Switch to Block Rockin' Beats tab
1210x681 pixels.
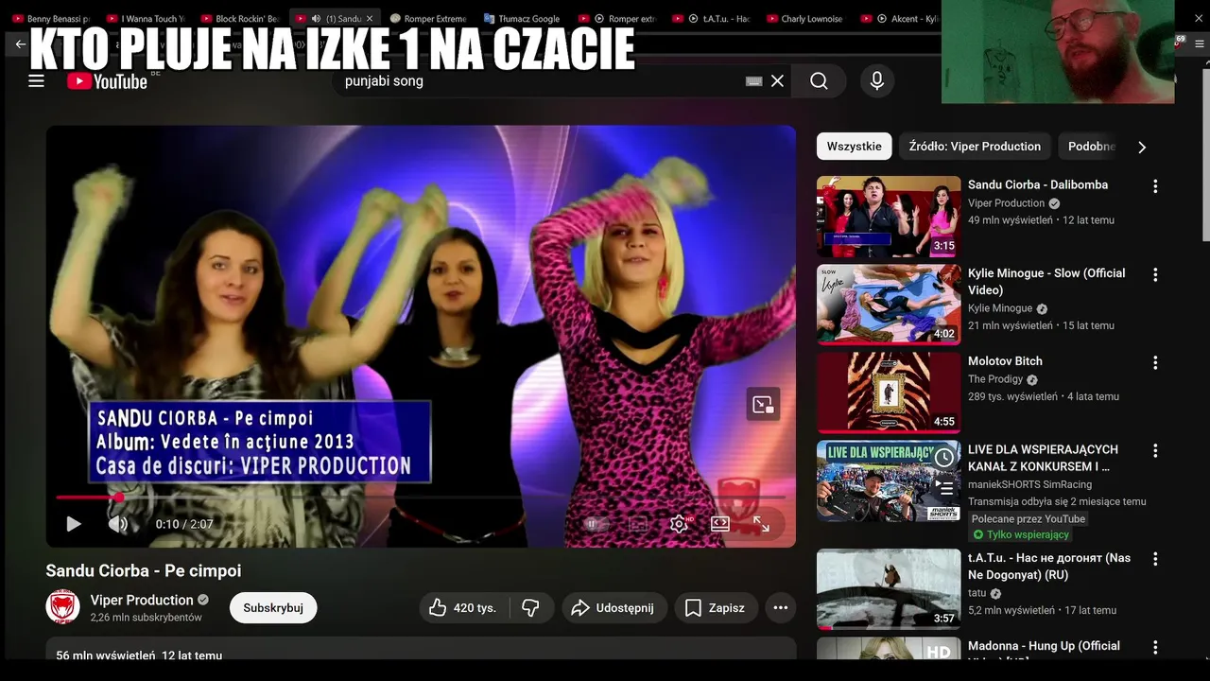point(240,18)
